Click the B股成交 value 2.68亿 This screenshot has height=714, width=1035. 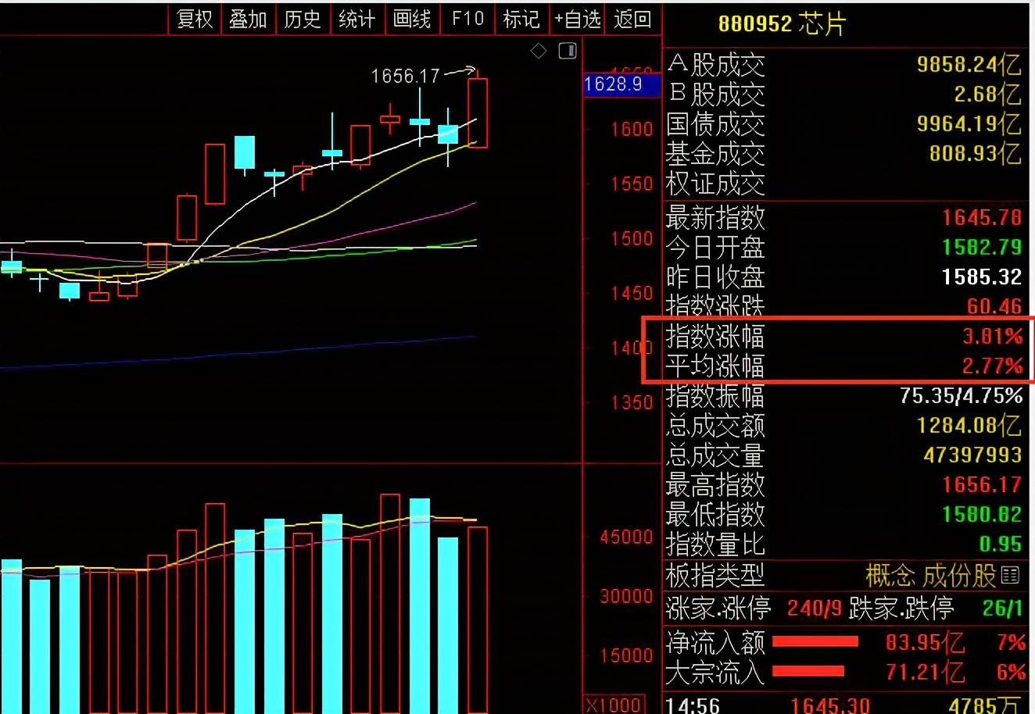click(987, 95)
